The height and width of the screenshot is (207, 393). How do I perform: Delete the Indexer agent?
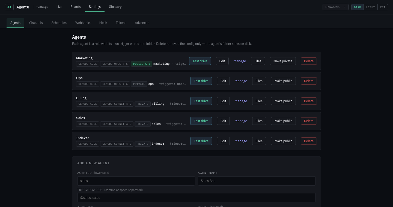(309, 141)
